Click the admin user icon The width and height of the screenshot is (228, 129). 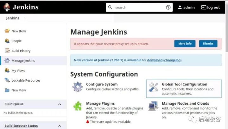[180, 7]
